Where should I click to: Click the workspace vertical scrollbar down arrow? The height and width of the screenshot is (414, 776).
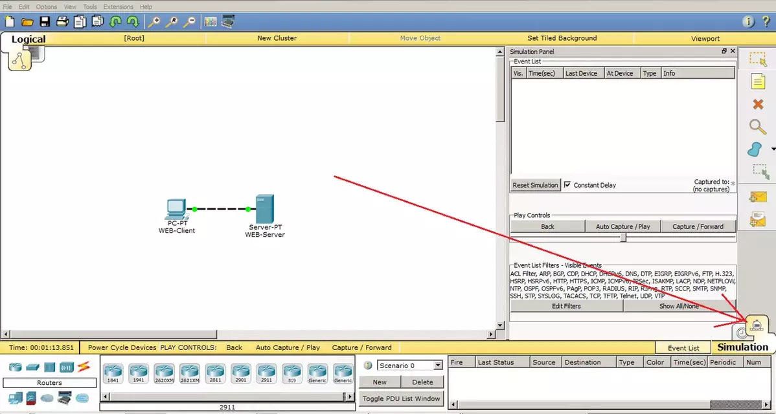(x=500, y=325)
